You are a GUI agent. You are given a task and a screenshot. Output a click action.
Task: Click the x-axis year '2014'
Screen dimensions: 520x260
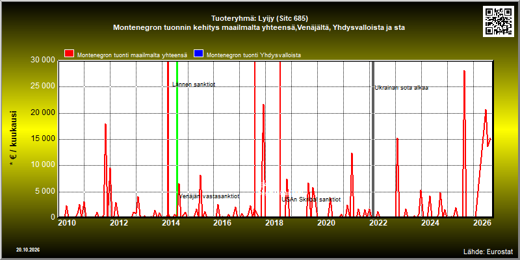[170, 223]
